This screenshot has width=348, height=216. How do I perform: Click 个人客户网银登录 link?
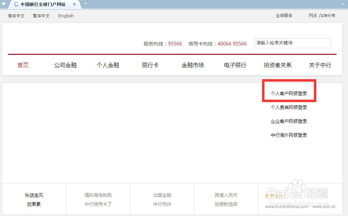[289, 93]
